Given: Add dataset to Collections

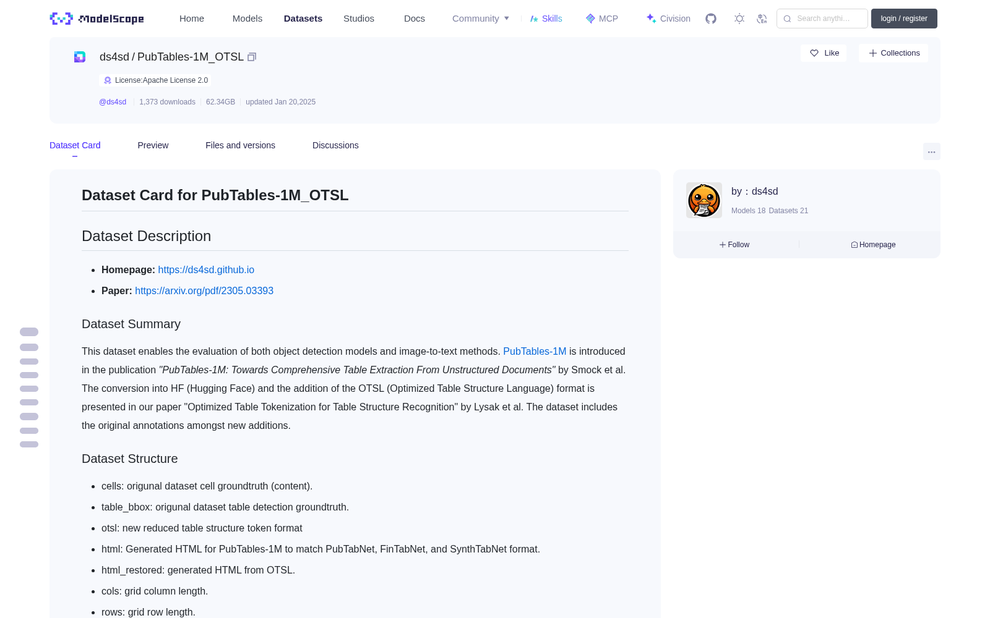Looking at the screenshot, I should [893, 53].
